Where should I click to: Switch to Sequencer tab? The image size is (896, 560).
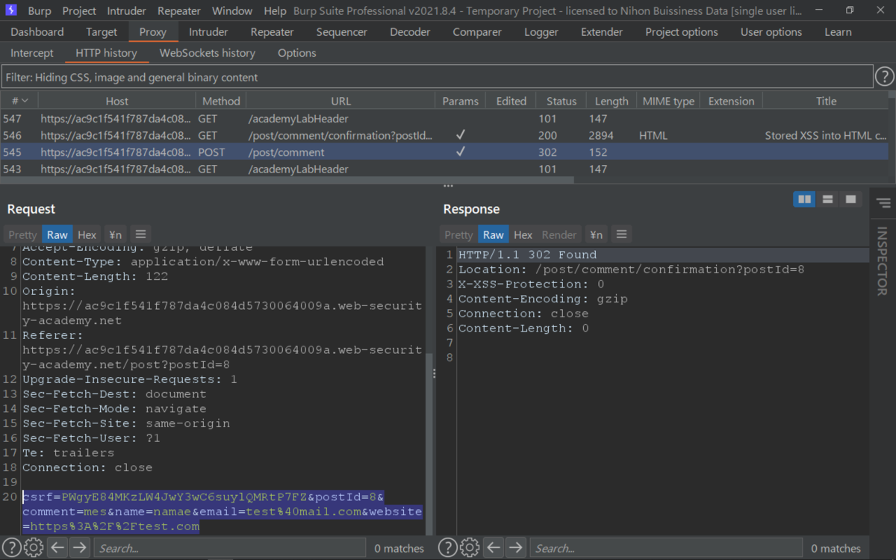[342, 32]
